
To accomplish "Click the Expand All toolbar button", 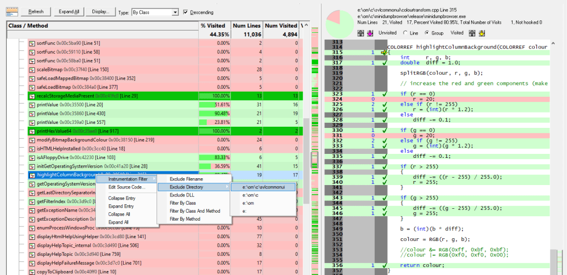I will click(69, 12).
